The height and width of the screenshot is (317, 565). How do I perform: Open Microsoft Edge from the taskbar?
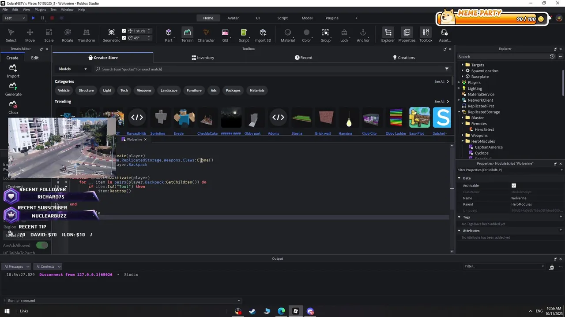[281, 311]
